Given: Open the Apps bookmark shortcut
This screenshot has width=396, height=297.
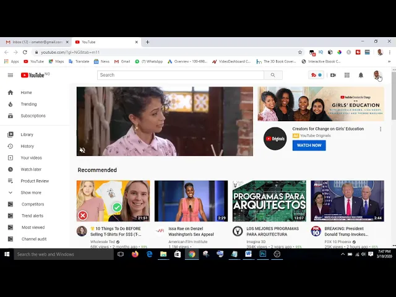Looking at the screenshot, I should 12,61.
